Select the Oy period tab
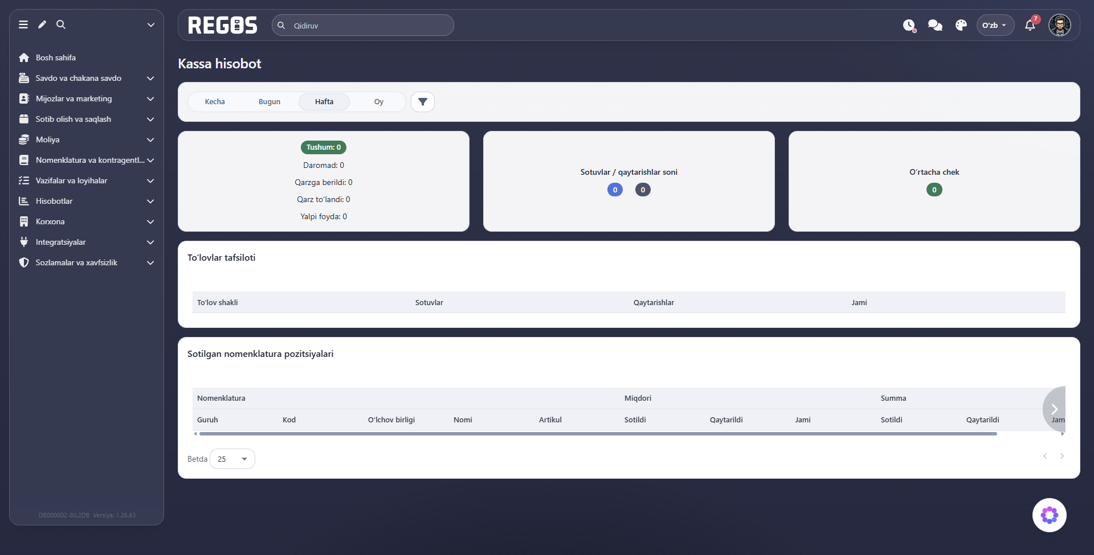Image resolution: width=1094 pixels, height=555 pixels. tap(379, 102)
